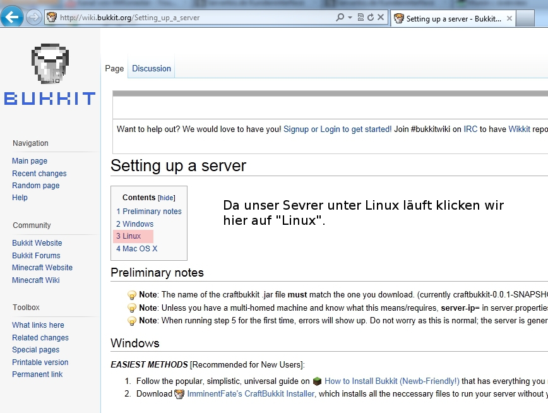Click the 'Preliminary notes' section heading

tap(157, 273)
